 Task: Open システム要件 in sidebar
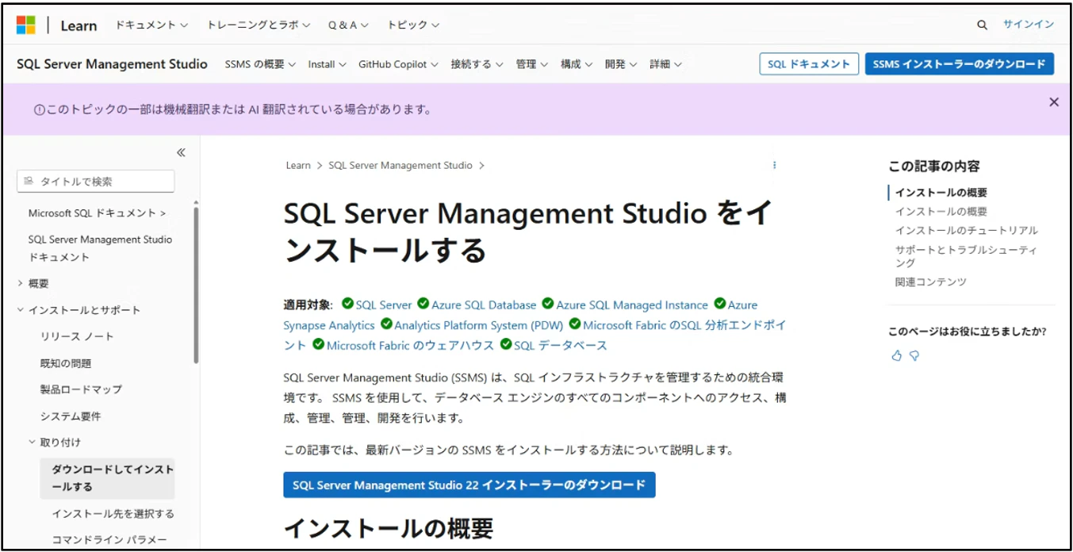coord(71,416)
